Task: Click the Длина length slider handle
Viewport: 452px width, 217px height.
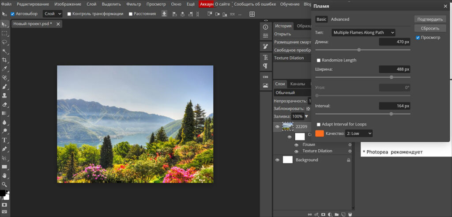Action: (359, 50)
